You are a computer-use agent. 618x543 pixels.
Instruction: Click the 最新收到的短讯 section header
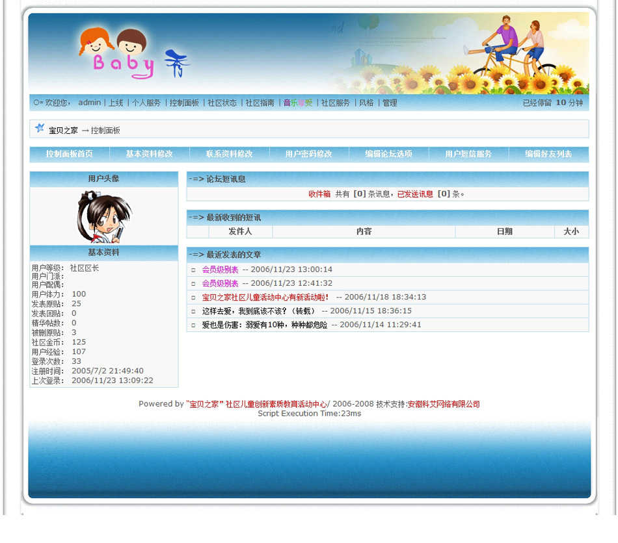tap(388, 218)
